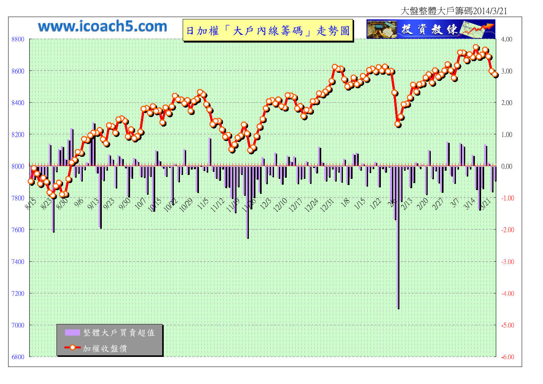Viewport: 543px width, 384px height.
Task: Click the right axis value 1.00
Action: (507, 135)
